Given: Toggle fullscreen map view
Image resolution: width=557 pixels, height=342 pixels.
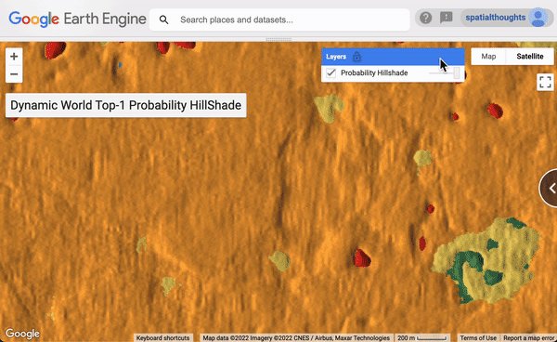Looking at the screenshot, I should (545, 82).
